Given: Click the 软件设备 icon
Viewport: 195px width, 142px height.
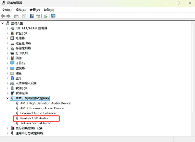Looking at the screenshot, I should [12, 88].
